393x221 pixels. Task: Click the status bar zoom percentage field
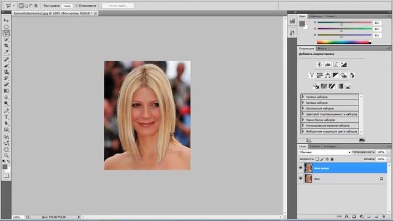click(18, 217)
